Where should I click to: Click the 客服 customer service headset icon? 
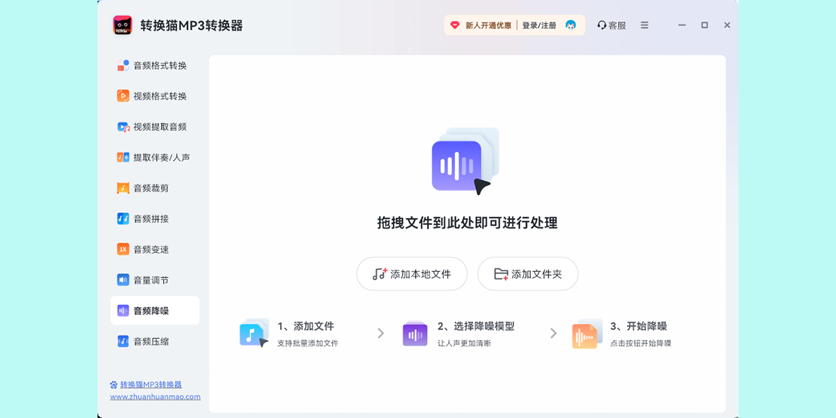[x=601, y=24]
